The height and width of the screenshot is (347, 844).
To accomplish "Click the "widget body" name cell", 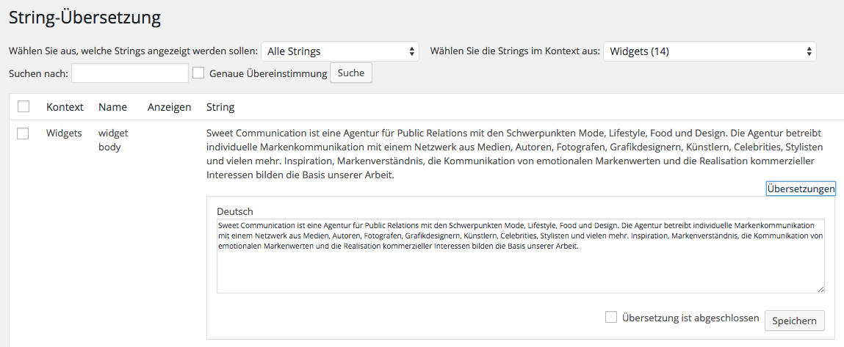I will pos(113,140).
